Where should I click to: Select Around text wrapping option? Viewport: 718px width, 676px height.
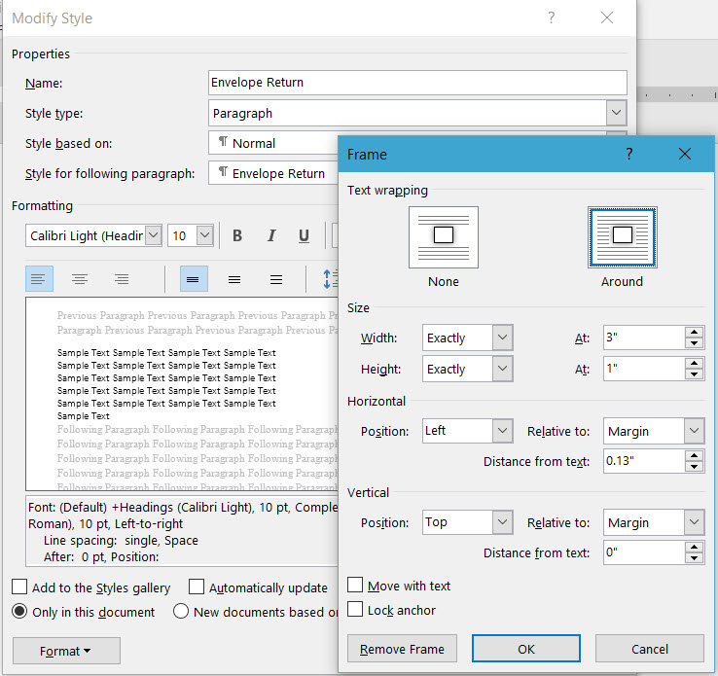[x=622, y=237]
